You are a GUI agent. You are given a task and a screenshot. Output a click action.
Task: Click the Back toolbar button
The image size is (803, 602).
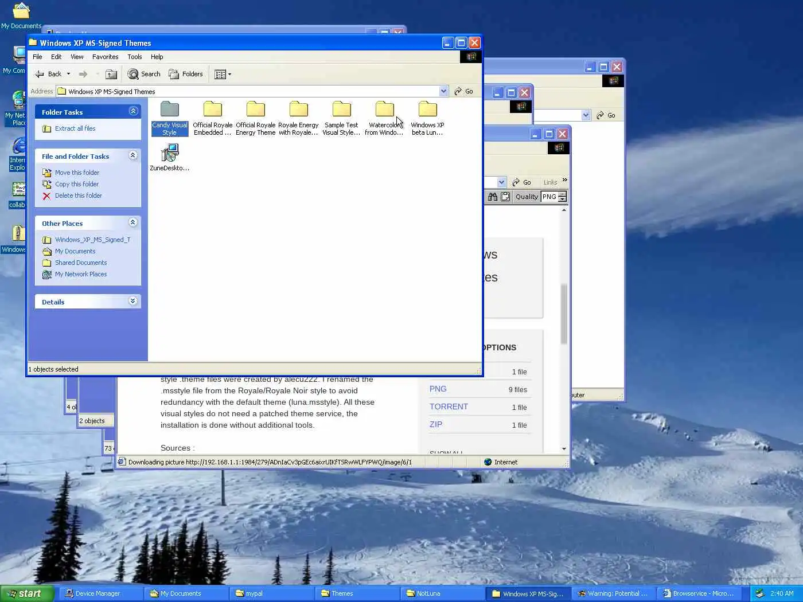point(49,74)
